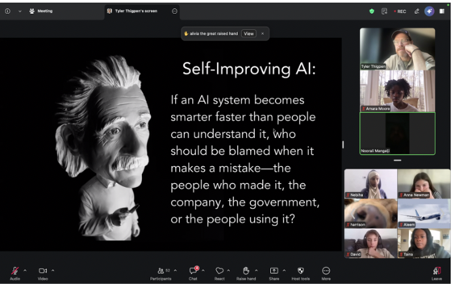Select Tyler Thigpen's video tile
The image size is (452, 284).
pos(397,49)
